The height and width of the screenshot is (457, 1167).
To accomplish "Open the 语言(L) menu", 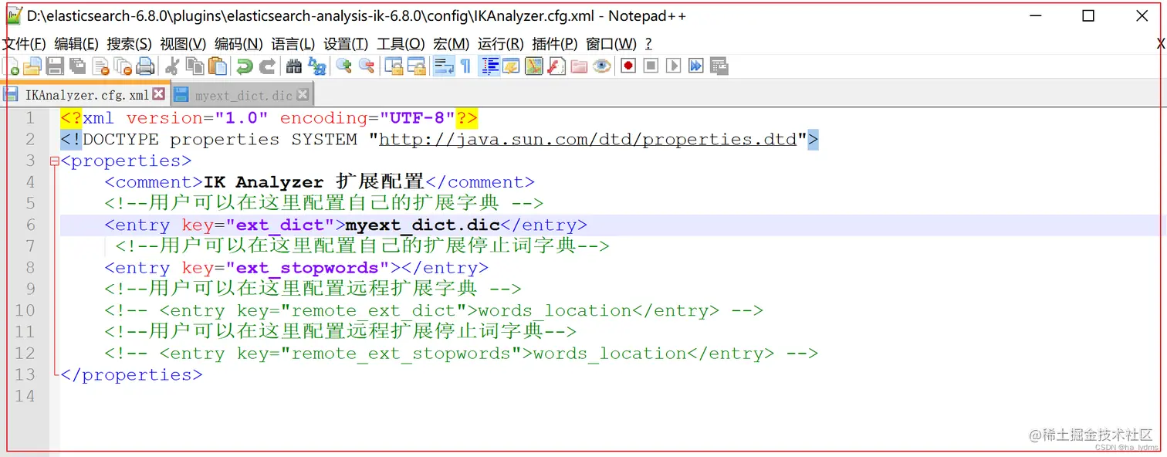I will click(x=293, y=44).
